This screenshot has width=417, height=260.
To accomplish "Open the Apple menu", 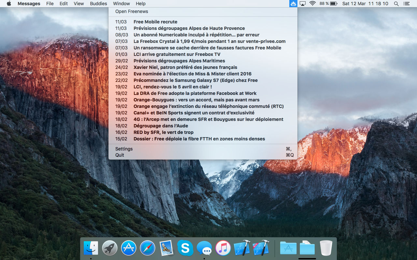I will [x=9, y=4].
